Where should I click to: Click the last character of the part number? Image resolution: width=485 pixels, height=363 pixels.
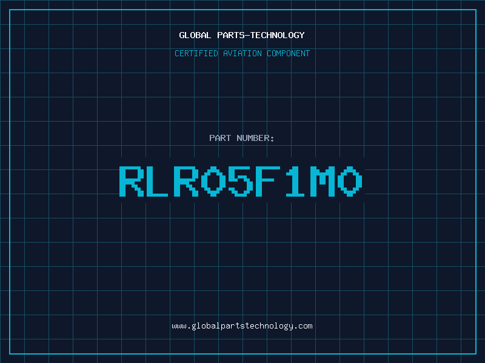tap(349, 181)
